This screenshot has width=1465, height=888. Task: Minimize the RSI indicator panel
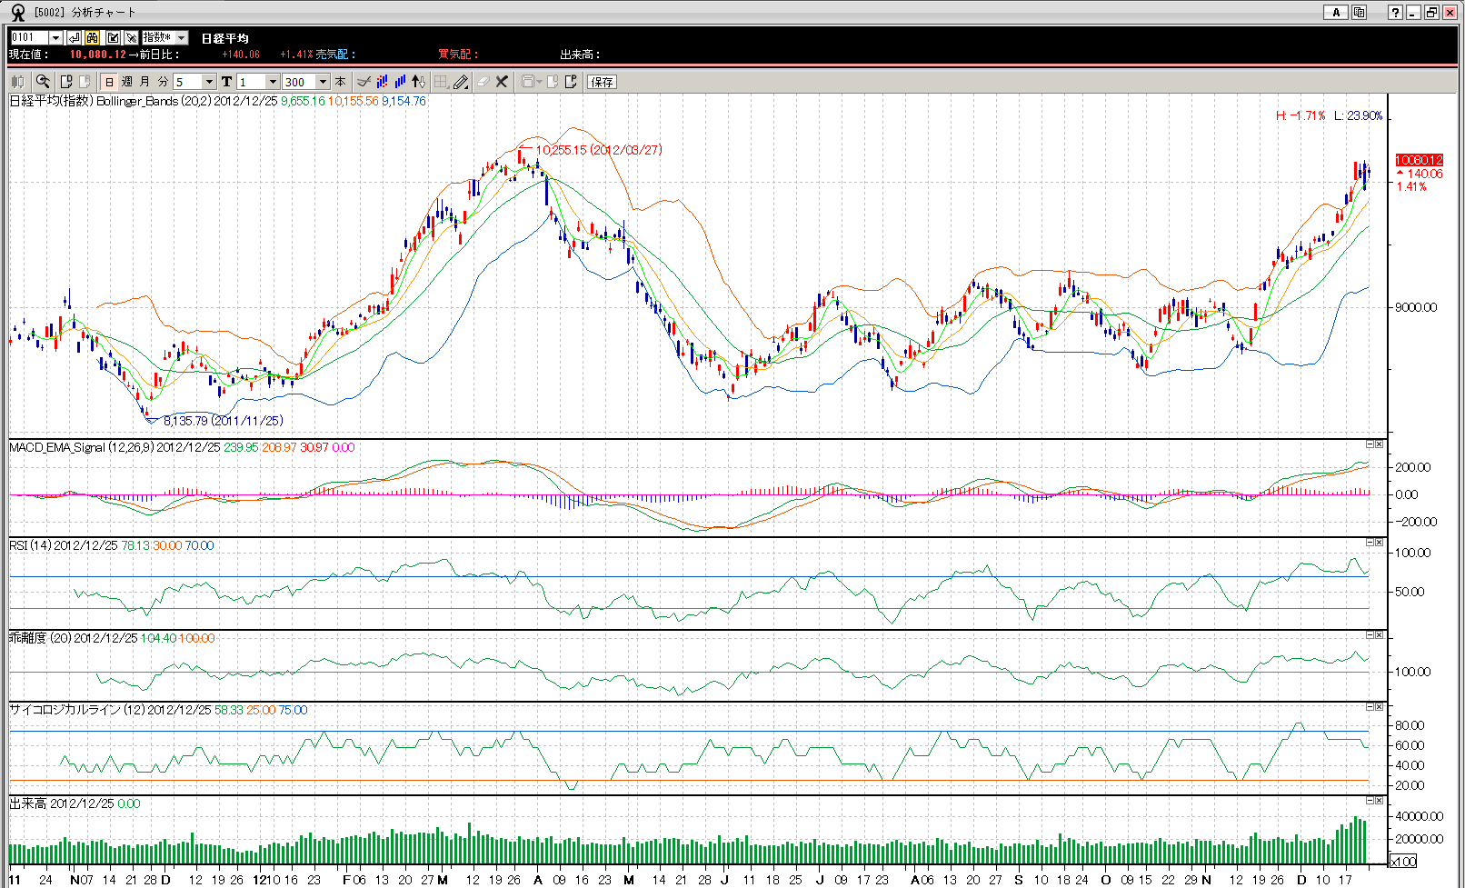1370,543
